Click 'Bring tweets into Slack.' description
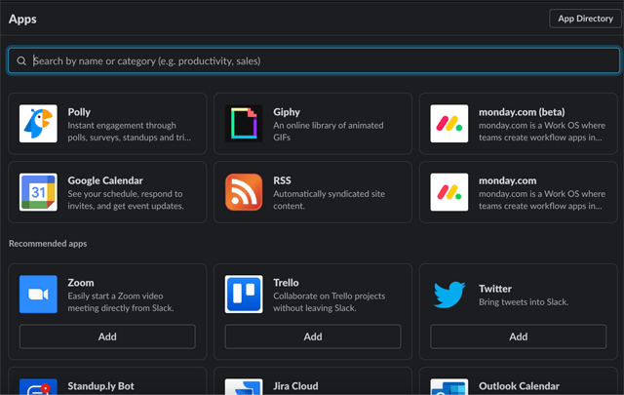 (524, 302)
